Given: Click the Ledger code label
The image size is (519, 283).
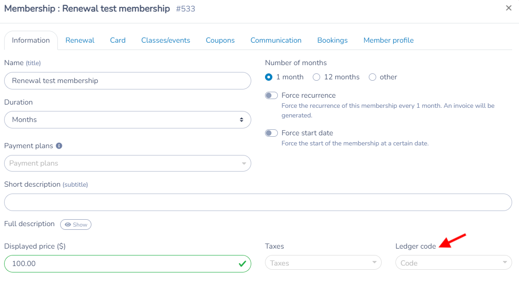Looking at the screenshot, I should click(x=416, y=246).
